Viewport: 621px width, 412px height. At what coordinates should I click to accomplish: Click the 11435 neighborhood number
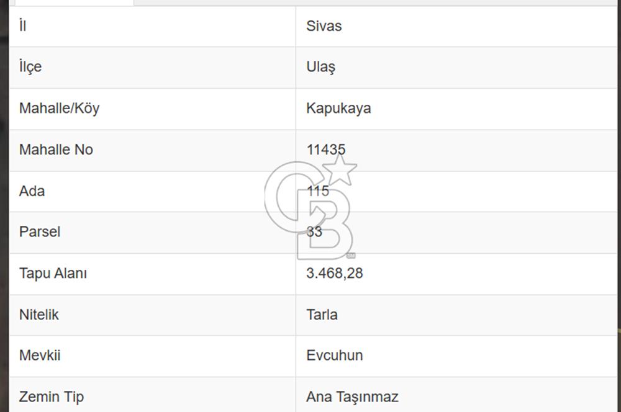tap(326, 150)
